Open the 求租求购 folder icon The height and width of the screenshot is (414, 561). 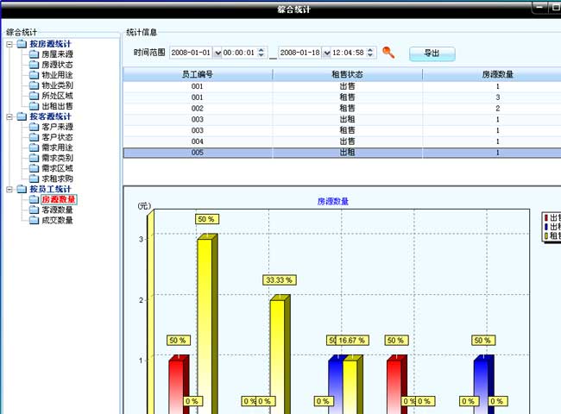pos(34,179)
